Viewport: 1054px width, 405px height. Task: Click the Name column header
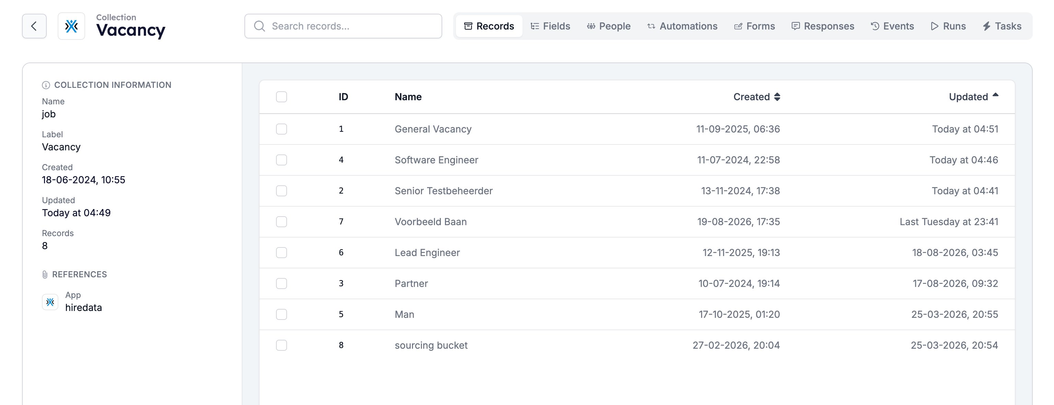tap(408, 97)
